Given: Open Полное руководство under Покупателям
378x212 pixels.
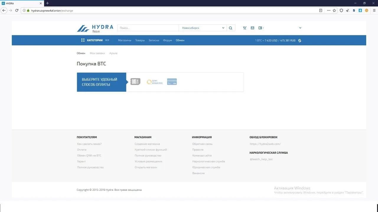Looking at the screenshot, I should 90,167.
